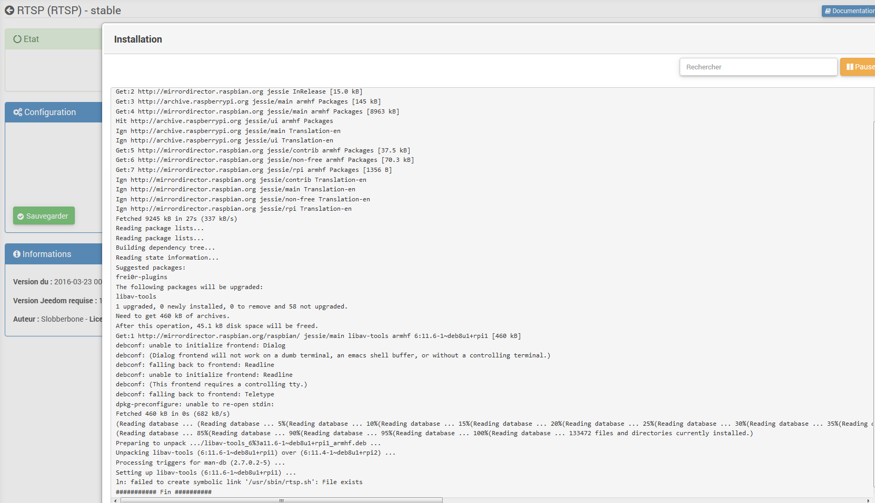Click the 'Version Jeedom requise' label
This screenshot has height=503, width=875.
pos(55,301)
